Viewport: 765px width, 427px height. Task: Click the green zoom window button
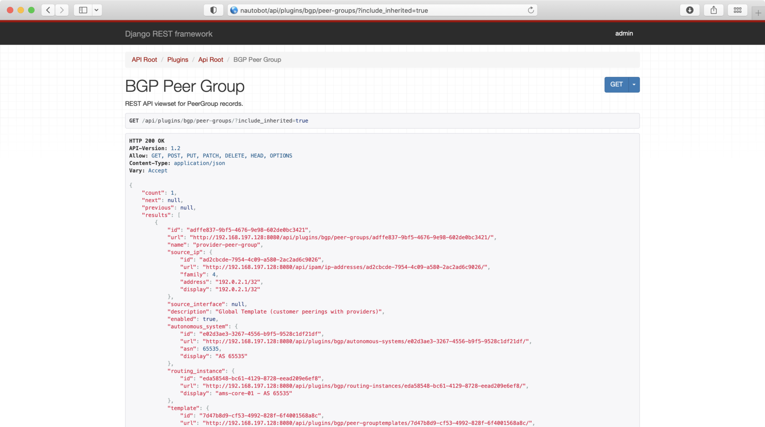31,10
